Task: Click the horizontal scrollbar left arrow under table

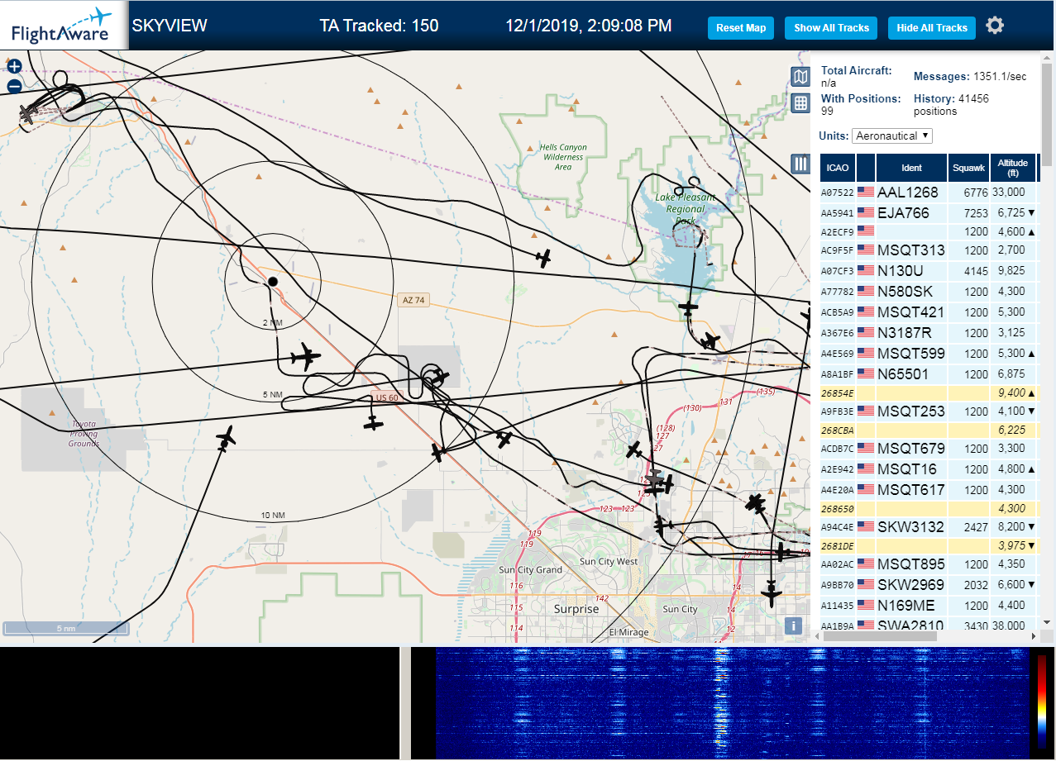Action: 819,636
